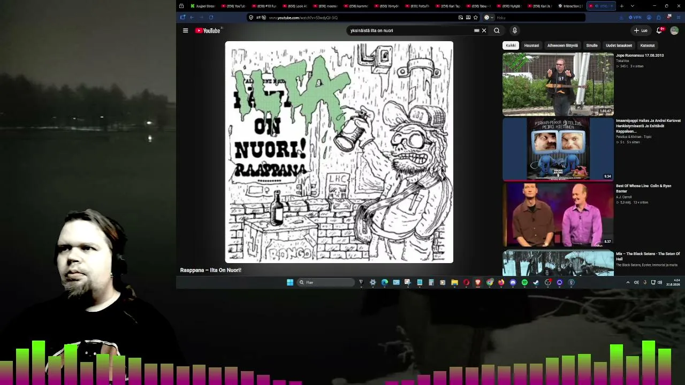The height and width of the screenshot is (385, 685).
Task: Bookmark this page with the star icon
Action: tap(475, 18)
